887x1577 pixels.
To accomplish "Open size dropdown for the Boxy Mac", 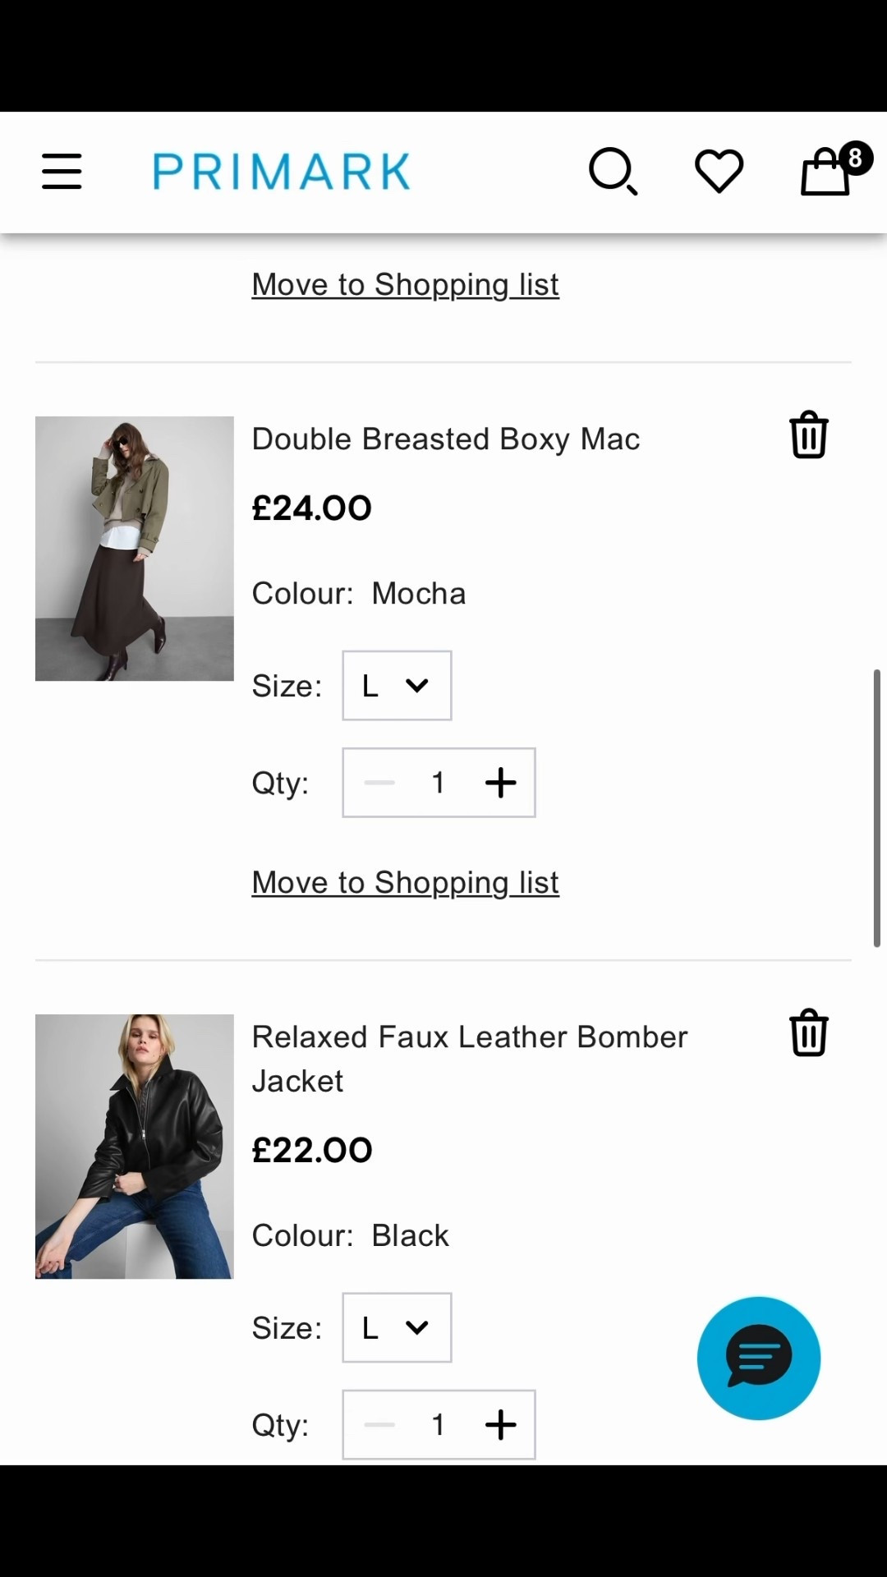I will (x=396, y=685).
